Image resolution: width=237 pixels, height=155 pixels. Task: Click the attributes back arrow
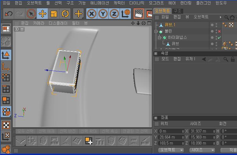pos(204,59)
